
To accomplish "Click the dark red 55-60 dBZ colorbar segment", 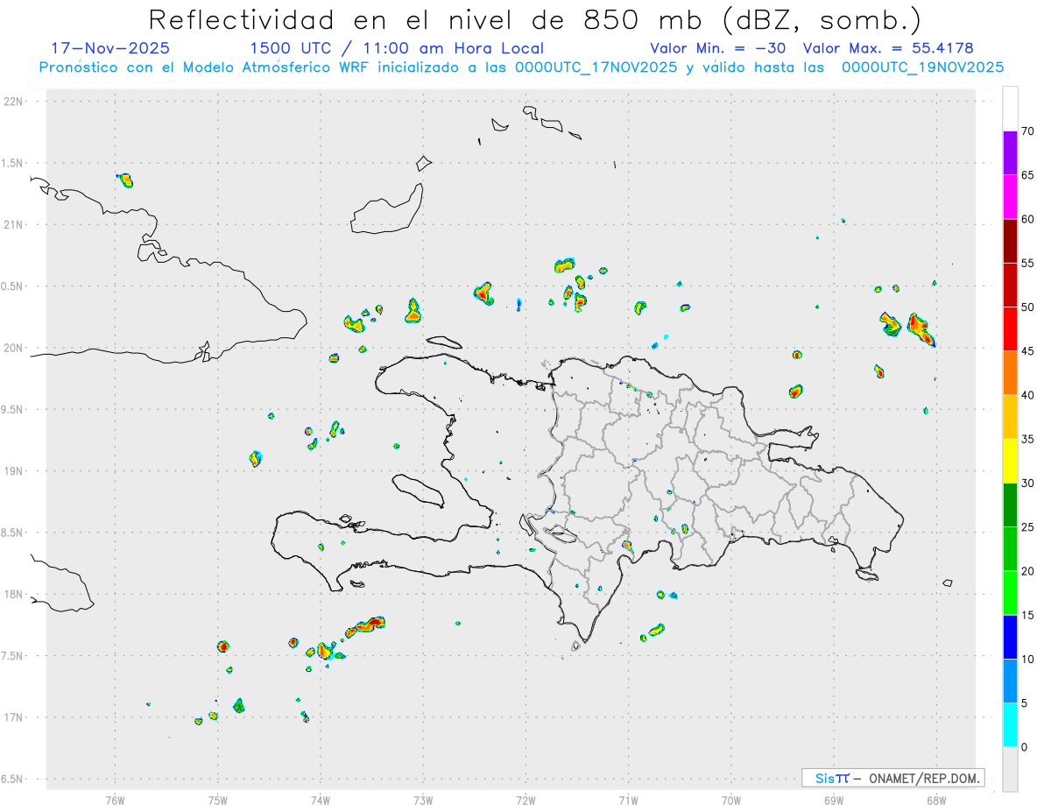I will tap(1010, 241).
